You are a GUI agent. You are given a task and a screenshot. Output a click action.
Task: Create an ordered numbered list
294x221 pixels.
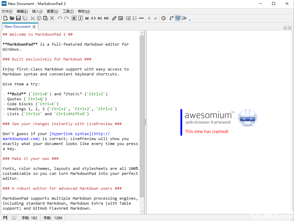(135, 18)
